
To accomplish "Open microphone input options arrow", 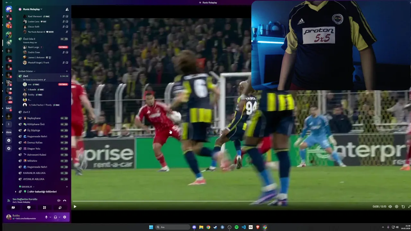I will (x=50, y=217).
